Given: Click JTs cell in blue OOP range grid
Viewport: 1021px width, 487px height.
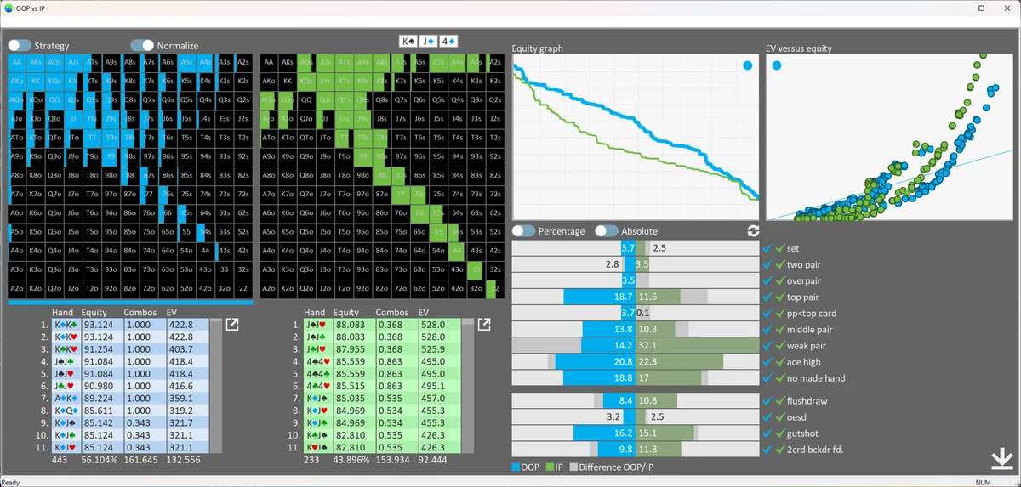Looking at the screenshot, I should click(93, 118).
